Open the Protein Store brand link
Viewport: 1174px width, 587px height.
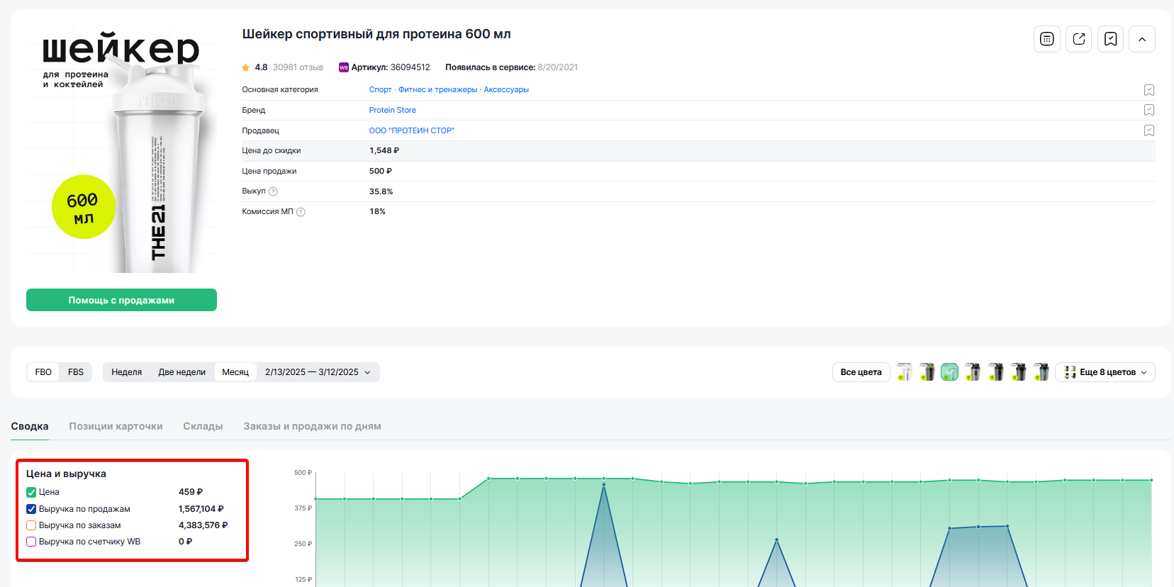pyautogui.click(x=393, y=111)
